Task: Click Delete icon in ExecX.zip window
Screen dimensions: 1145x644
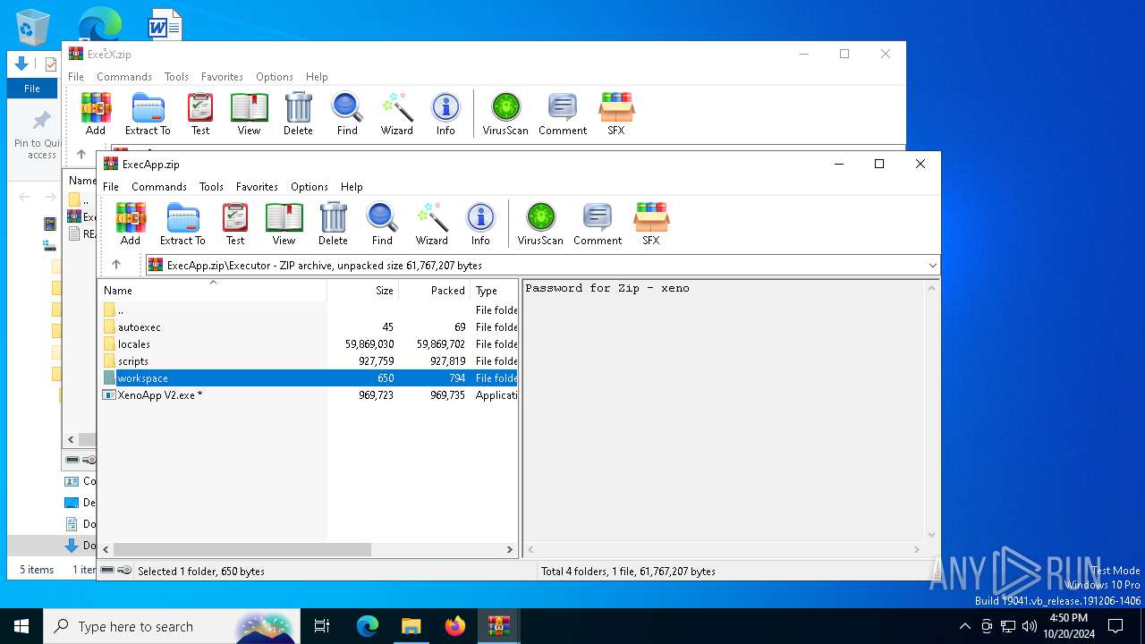Action: 298,114
